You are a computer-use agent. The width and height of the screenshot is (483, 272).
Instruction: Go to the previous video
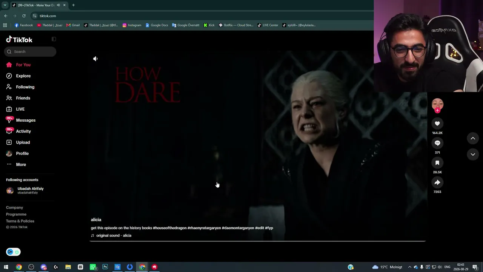click(x=473, y=138)
